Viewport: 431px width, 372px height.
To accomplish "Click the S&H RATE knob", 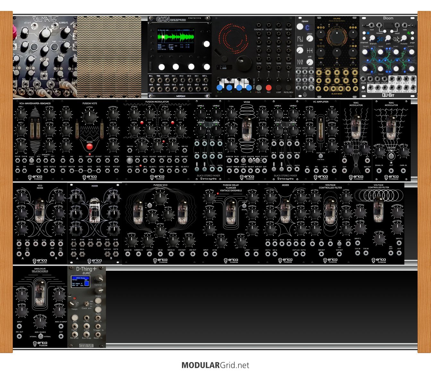I will [157, 146].
